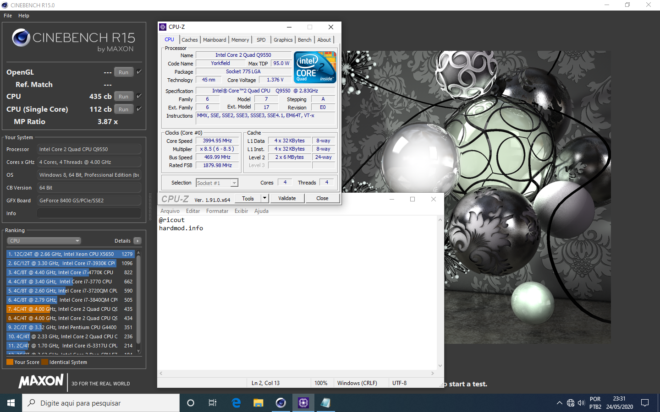660x412 pixels.
Task: Click the Intel Core 2 Quad badge
Action: [x=315, y=67]
